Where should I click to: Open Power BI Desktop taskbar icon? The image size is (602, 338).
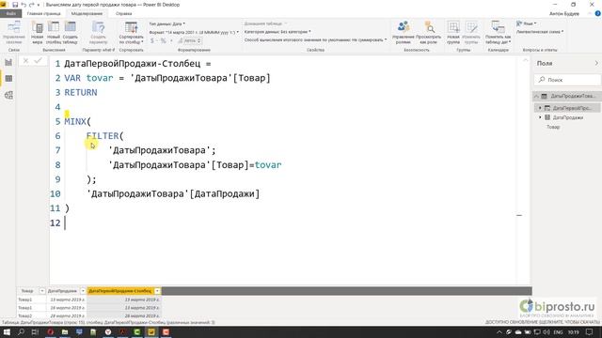point(151,331)
